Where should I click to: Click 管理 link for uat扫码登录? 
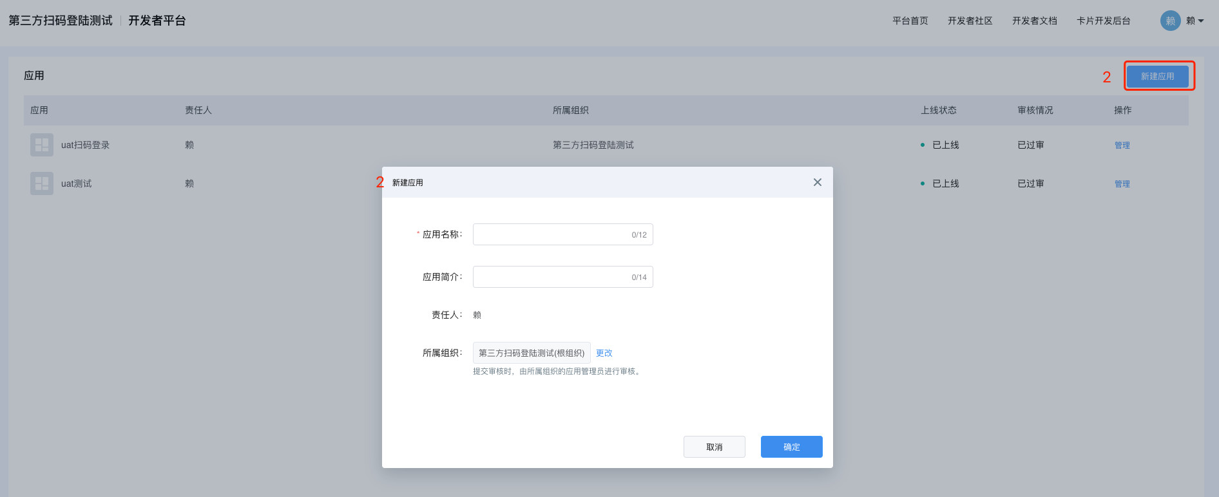click(x=1122, y=145)
